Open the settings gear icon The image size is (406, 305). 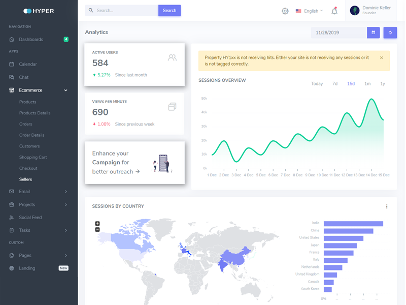[x=285, y=11]
